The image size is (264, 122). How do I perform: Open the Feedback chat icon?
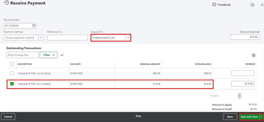(x=214, y=5)
